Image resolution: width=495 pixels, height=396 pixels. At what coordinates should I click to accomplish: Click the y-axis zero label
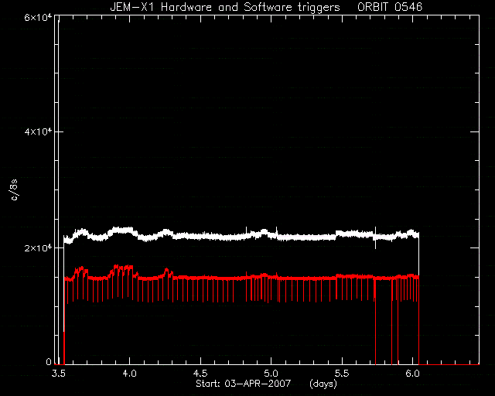[49, 362]
